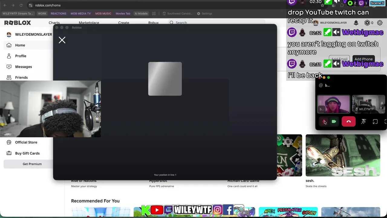Open Roblox settings gear icon
This screenshot has width=387, height=218.
(x=380, y=23)
